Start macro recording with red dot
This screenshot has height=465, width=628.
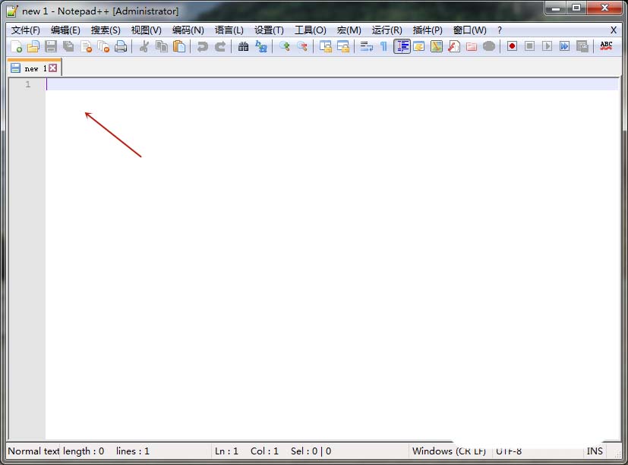click(512, 46)
